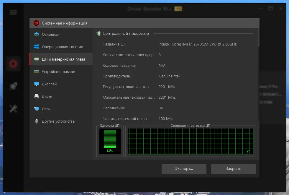Click rocket boost icon in background sidebar

(x=13, y=86)
